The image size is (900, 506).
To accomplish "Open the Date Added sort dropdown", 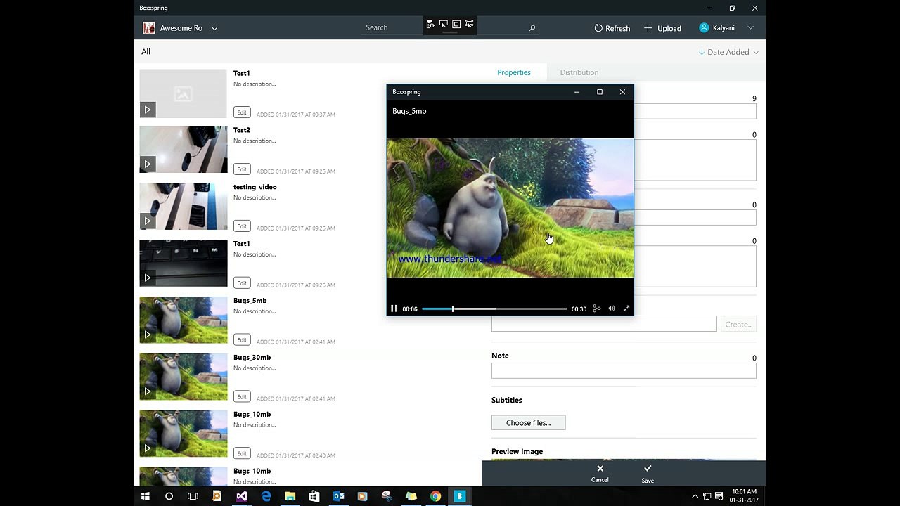I will [x=728, y=52].
